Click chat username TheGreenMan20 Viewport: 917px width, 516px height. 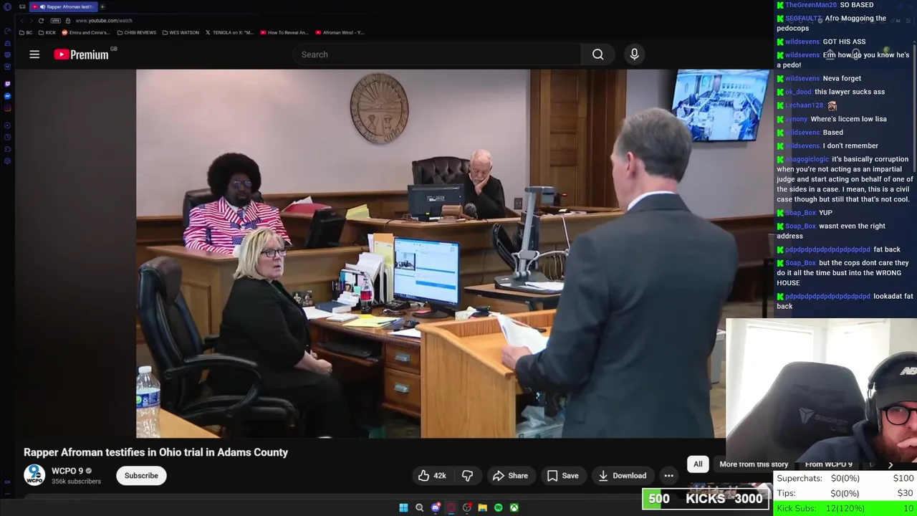click(x=811, y=5)
